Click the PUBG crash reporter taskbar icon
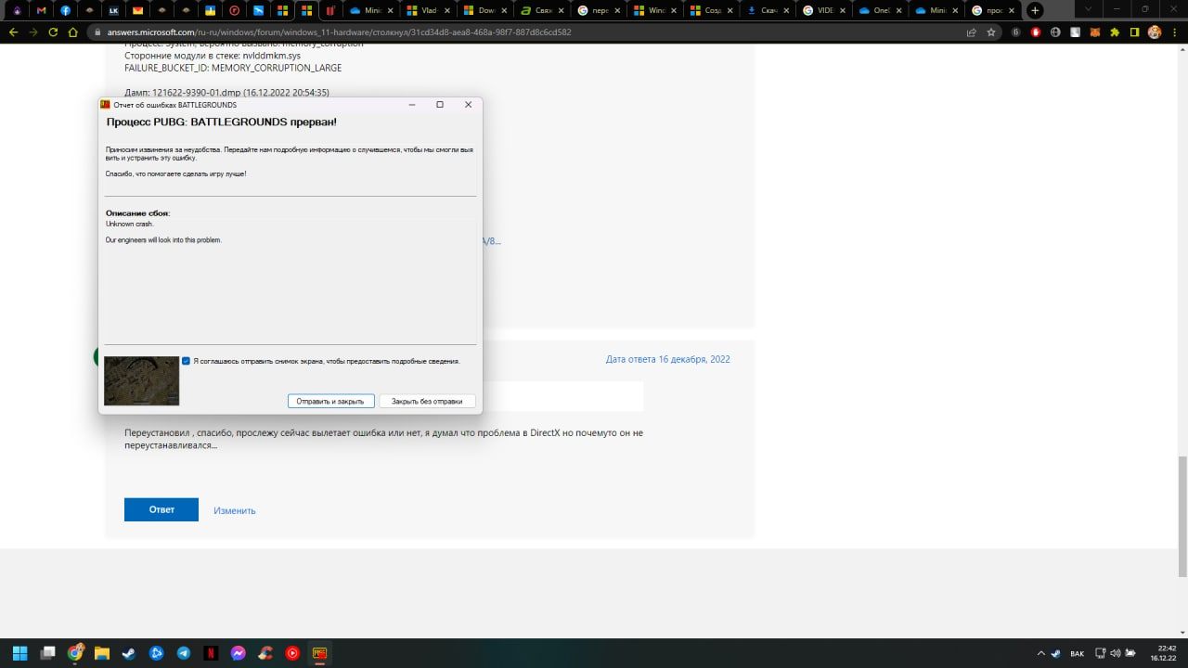This screenshot has width=1188, height=668. click(319, 653)
